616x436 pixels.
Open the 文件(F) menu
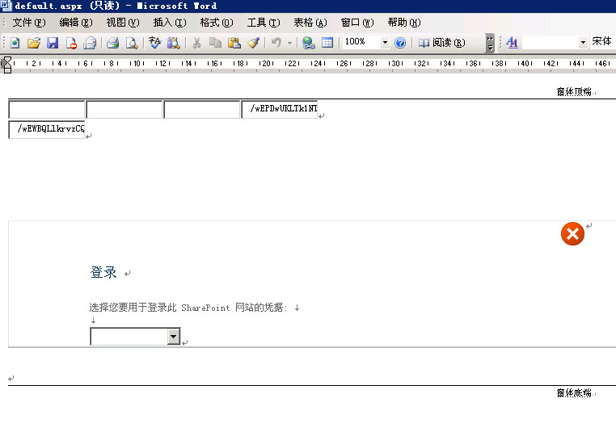29,23
